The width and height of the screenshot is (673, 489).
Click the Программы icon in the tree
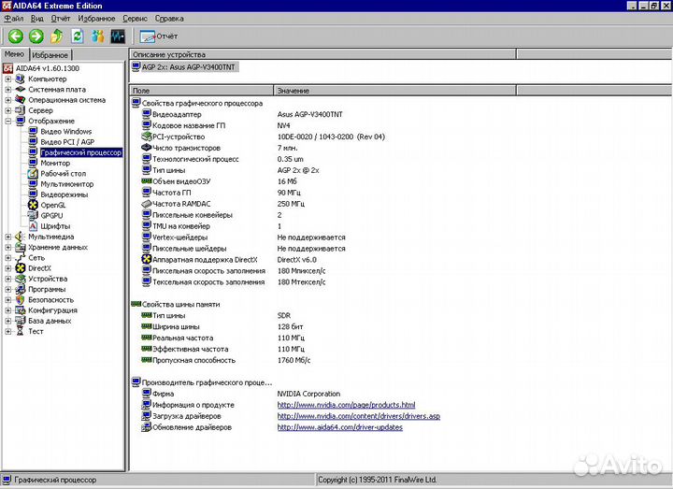[21, 289]
